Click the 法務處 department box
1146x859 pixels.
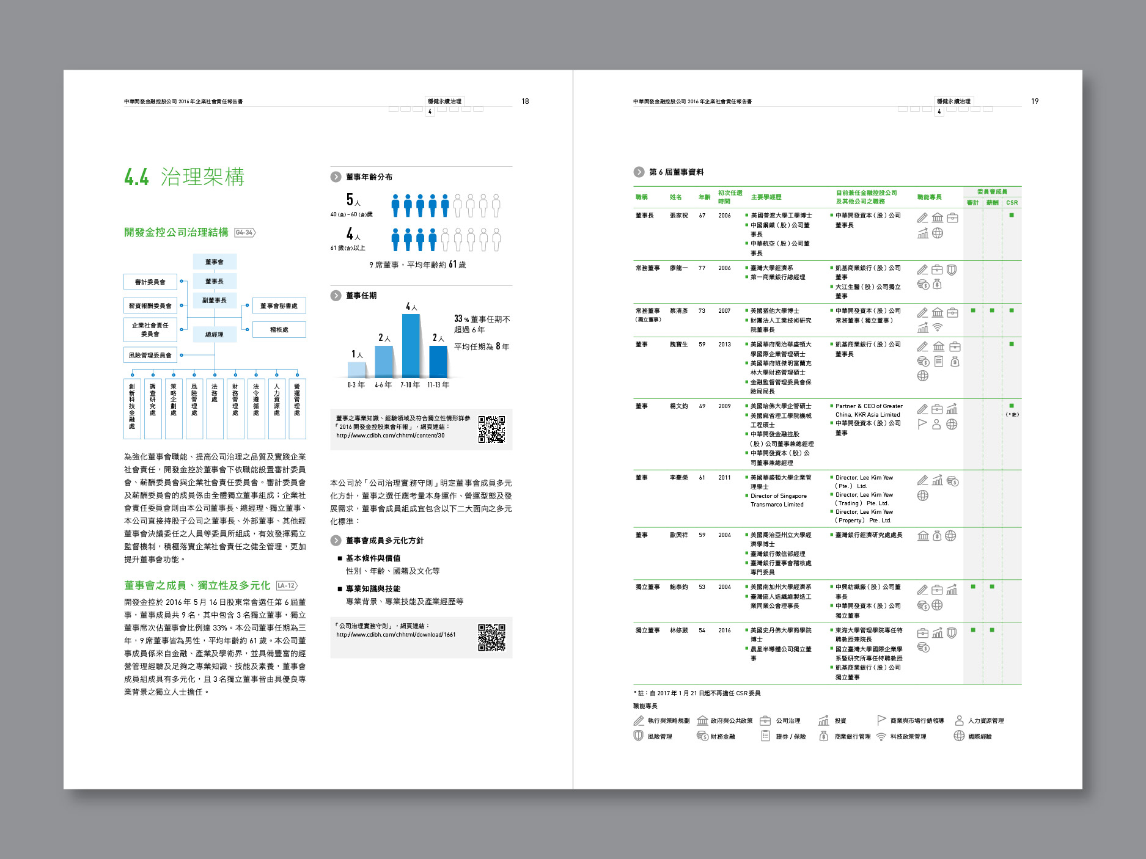click(215, 409)
